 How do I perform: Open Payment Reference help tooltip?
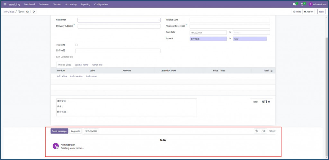186,25
